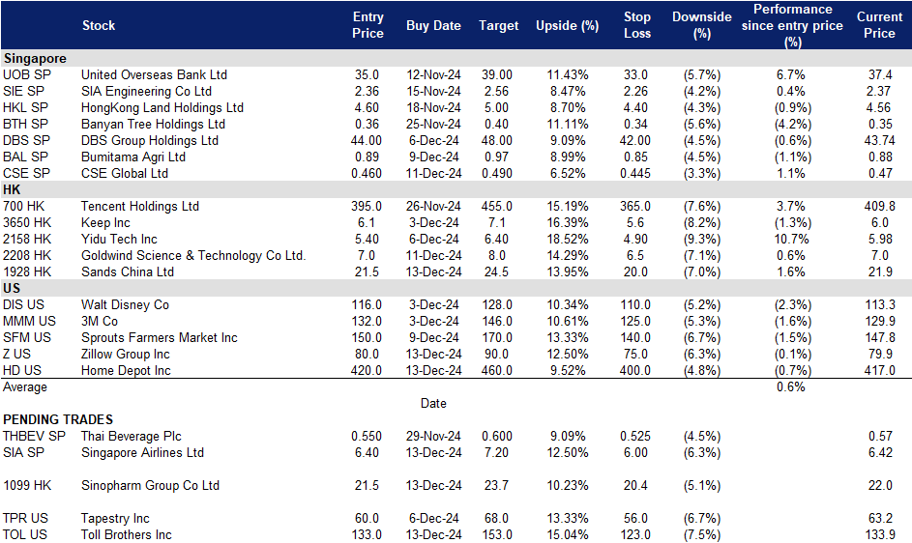Screen dimensions: 912x543
Task: Click 'HongKong Land Holdings Ltd' stock name
Action: coord(162,107)
